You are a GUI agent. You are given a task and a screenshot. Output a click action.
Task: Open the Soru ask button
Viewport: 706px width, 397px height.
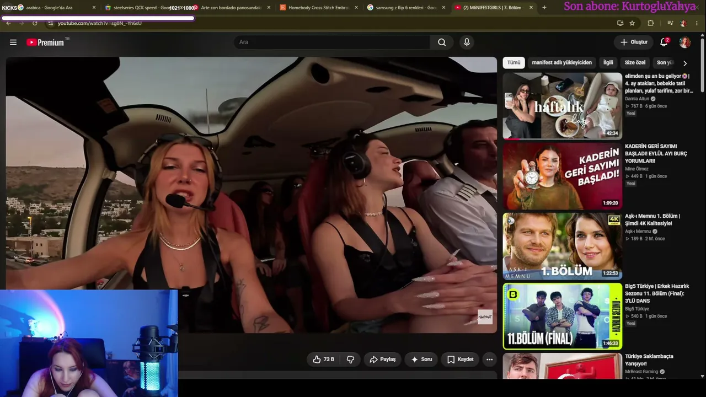point(421,360)
